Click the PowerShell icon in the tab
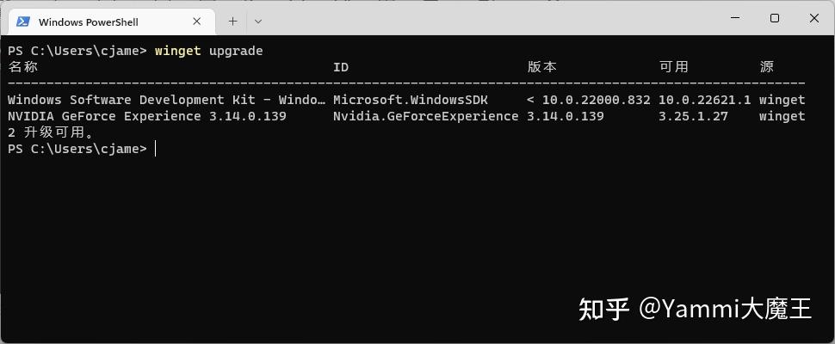Image resolution: width=835 pixels, height=344 pixels. coord(23,21)
